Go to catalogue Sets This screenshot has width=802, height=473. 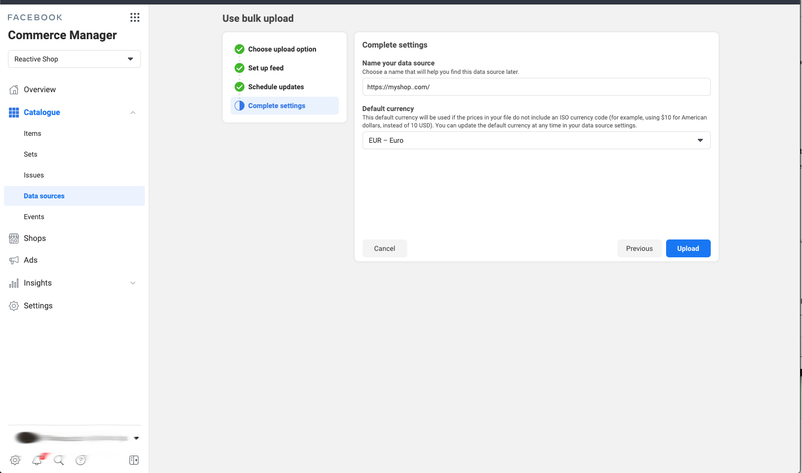(x=31, y=154)
